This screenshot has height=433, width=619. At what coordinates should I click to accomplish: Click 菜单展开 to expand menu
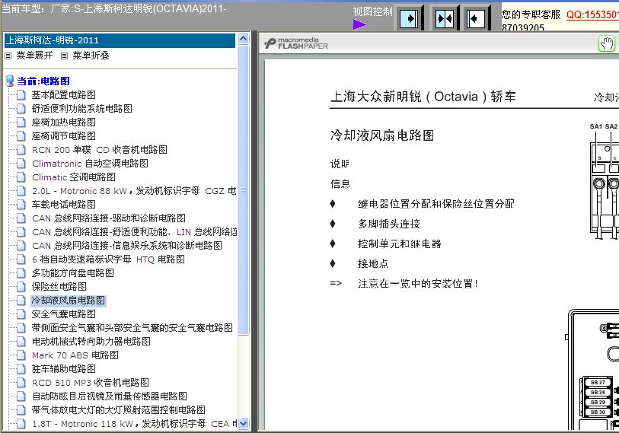pyautogui.click(x=34, y=56)
